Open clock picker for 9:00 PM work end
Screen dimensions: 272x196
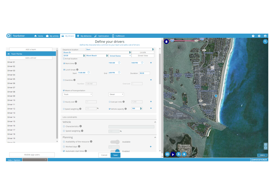[x=142, y=63]
